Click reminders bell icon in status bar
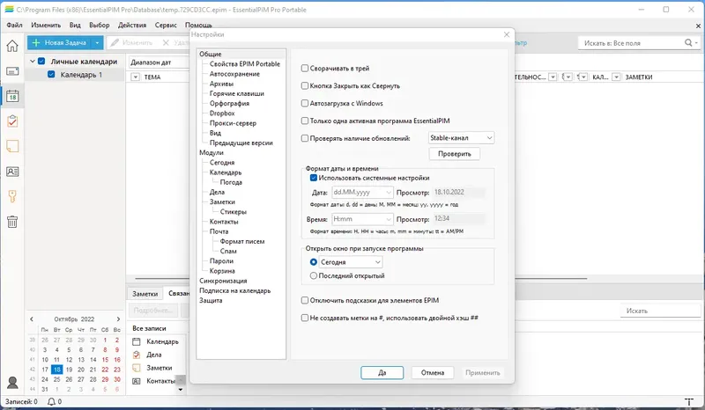The width and height of the screenshot is (705, 410). click(51, 401)
